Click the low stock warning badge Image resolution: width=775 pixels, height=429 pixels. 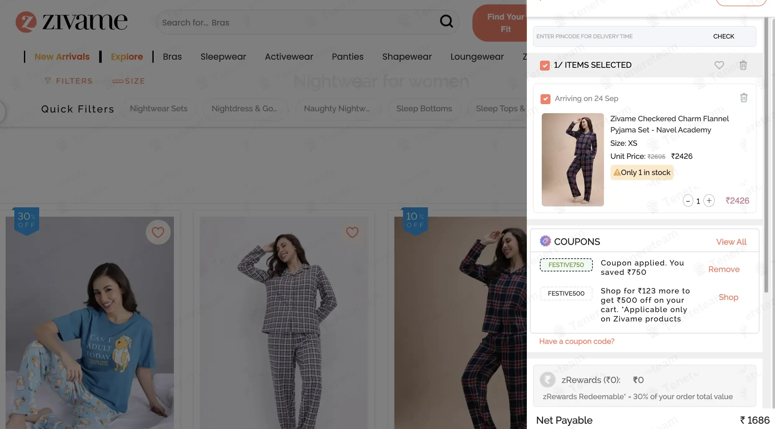coord(642,172)
